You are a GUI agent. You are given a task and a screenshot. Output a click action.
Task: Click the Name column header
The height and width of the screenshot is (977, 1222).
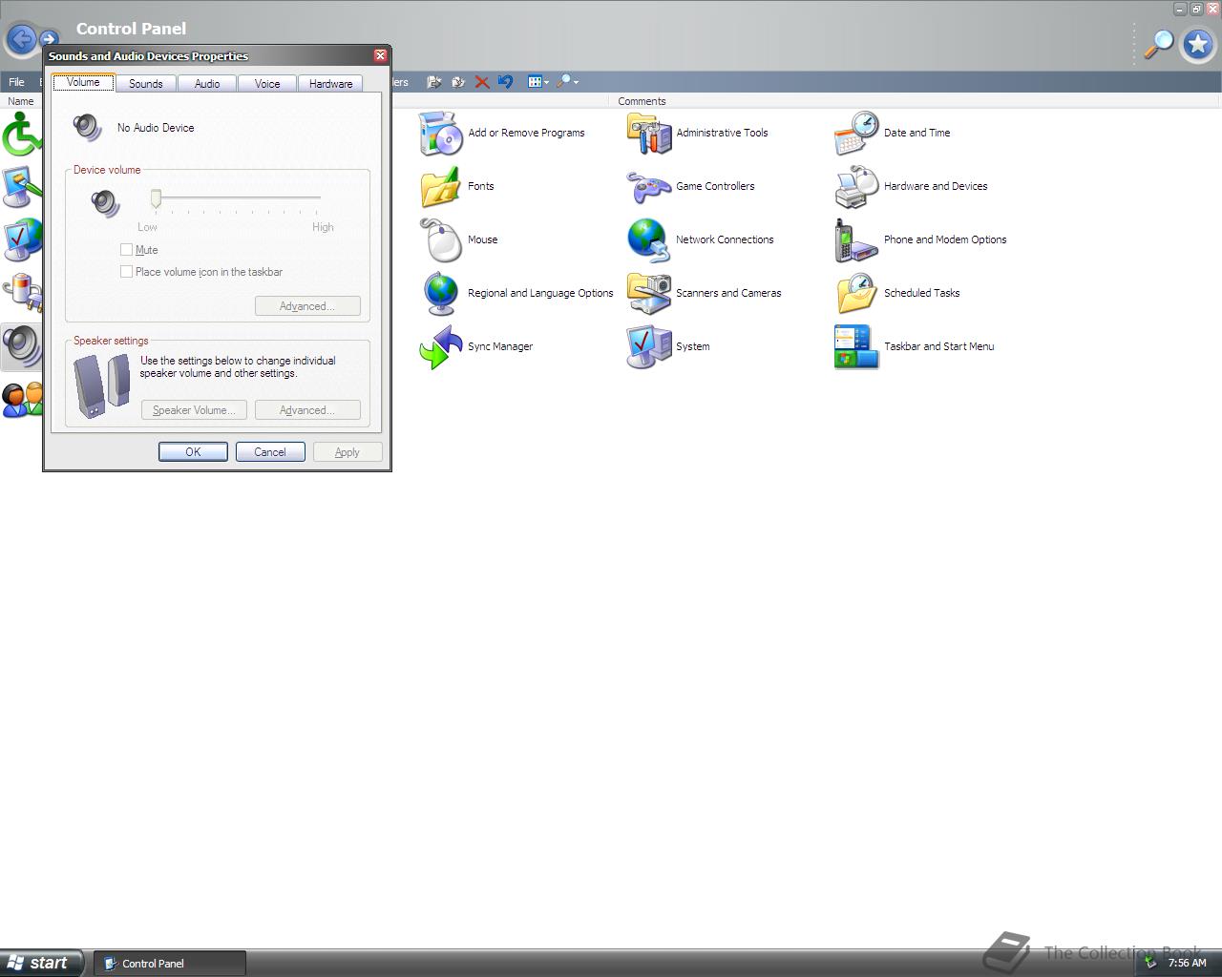[x=20, y=101]
